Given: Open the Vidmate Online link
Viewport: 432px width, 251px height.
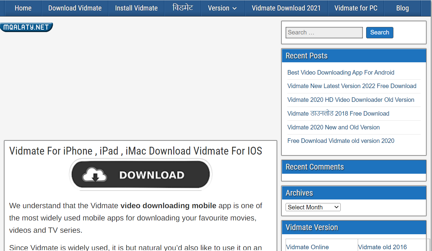Looking at the screenshot, I should (x=307, y=247).
